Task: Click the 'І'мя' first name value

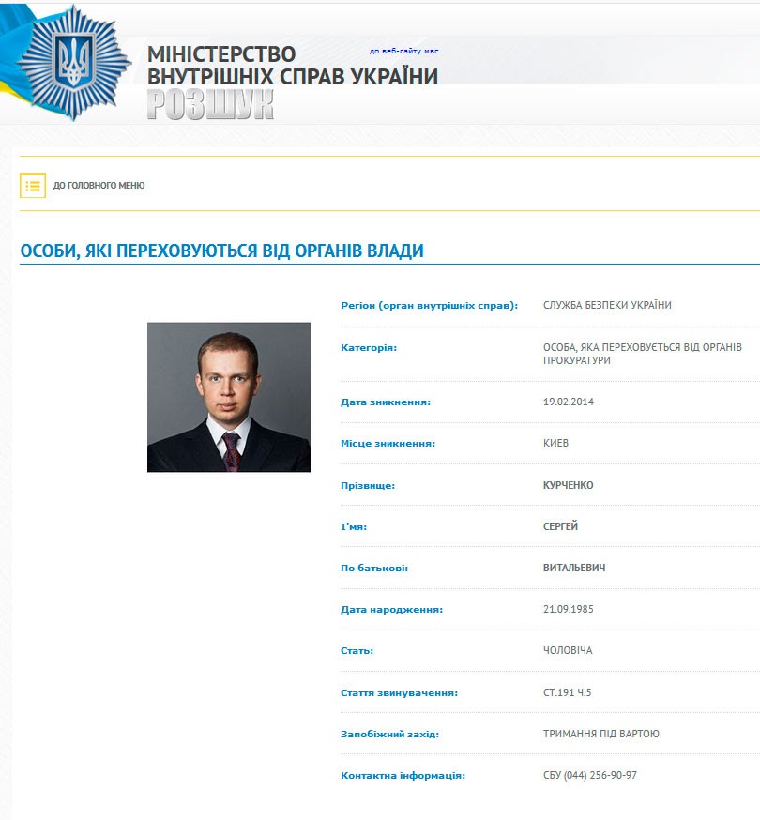Action: 560,526
